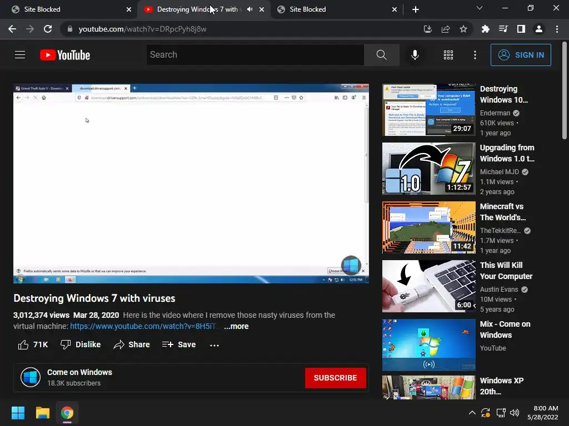
Task: Open the YouTube apps grid icon
Action: tap(448, 55)
